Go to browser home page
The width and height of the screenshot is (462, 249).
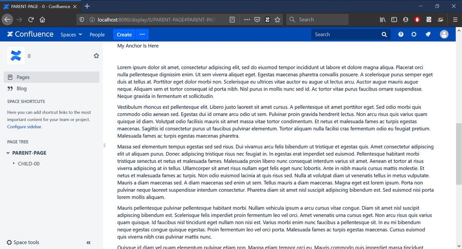[x=43, y=19]
